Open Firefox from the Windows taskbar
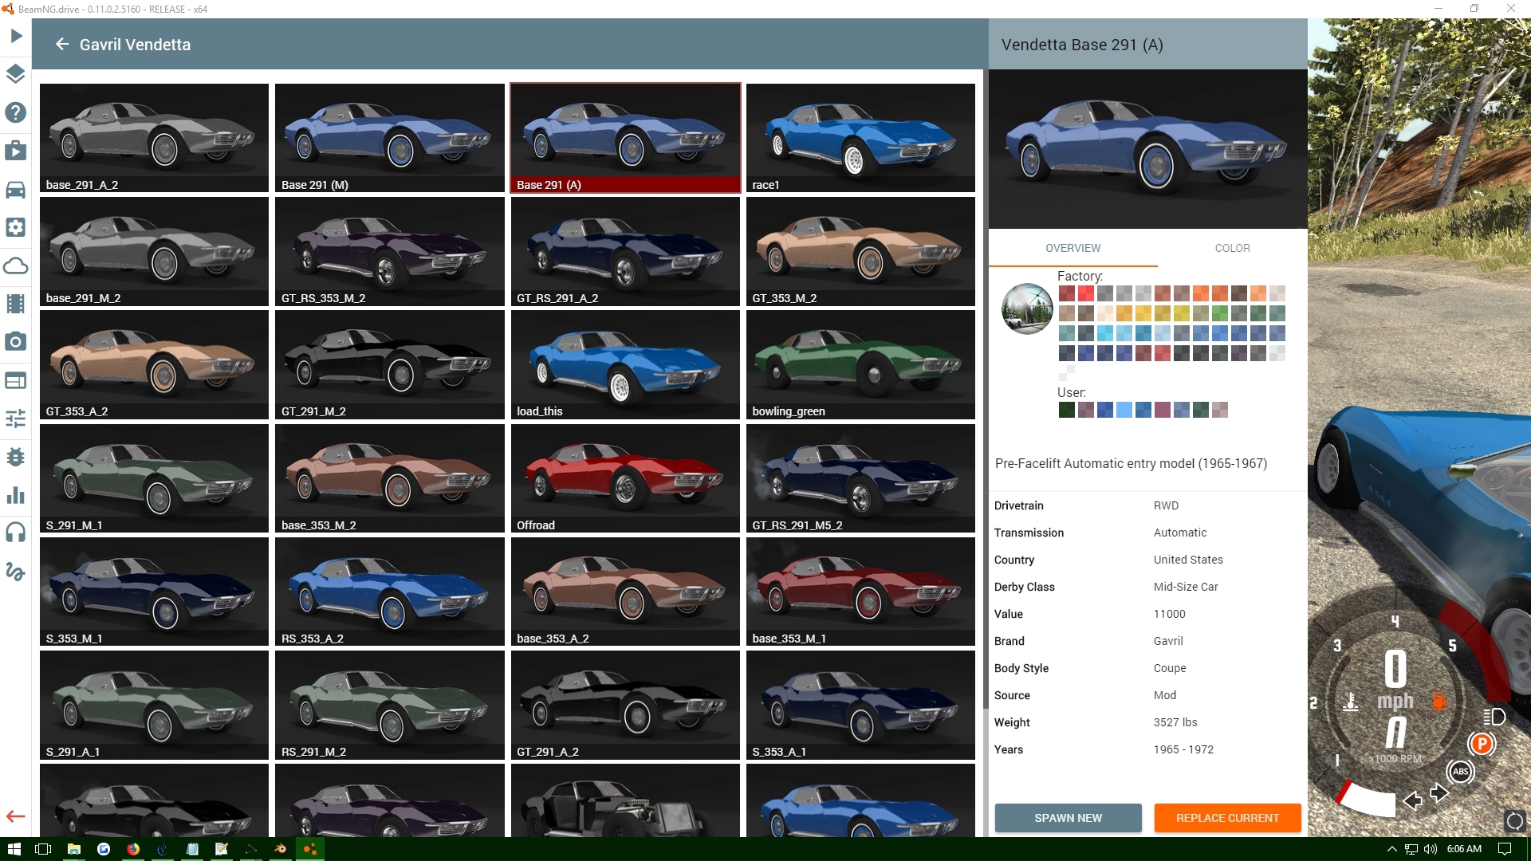Image resolution: width=1531 pixels, height=861 pixels. [x=133, y=849]
